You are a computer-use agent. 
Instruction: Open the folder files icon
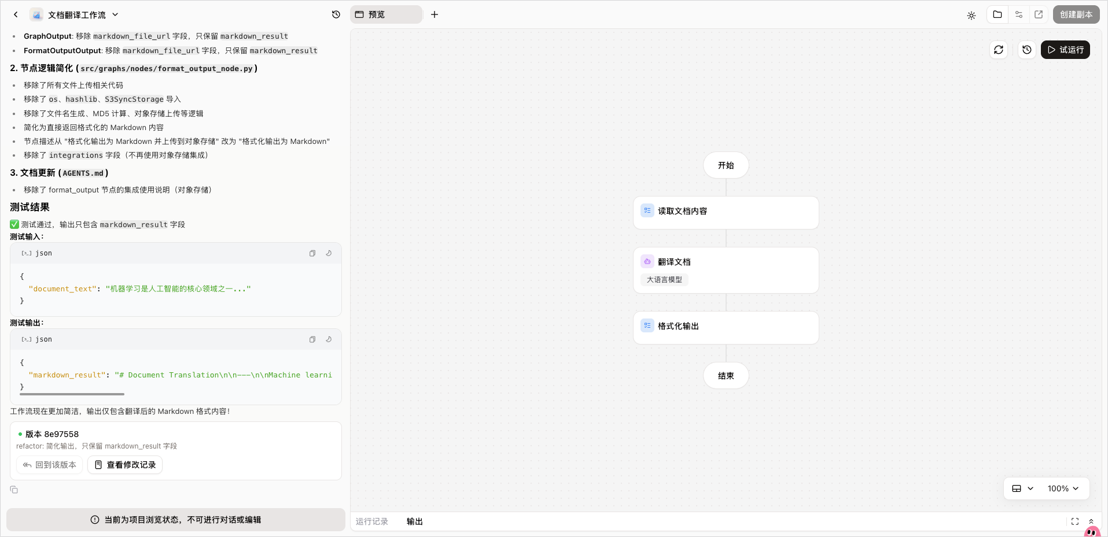tap(997, 14)
